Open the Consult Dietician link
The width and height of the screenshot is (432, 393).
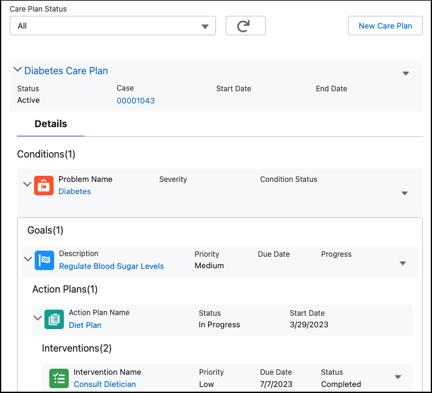(105, 384)
